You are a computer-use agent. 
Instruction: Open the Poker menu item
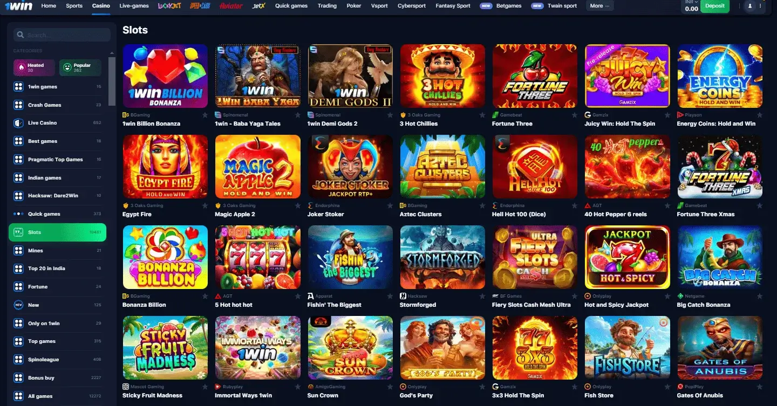pos(354,6)
